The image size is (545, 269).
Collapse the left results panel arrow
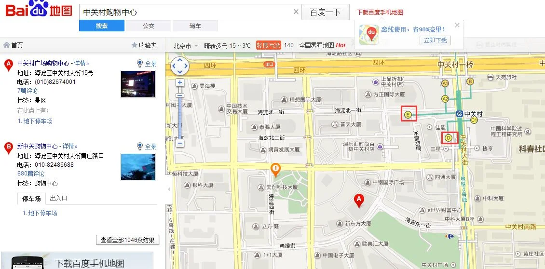click(x=169, y=189)
